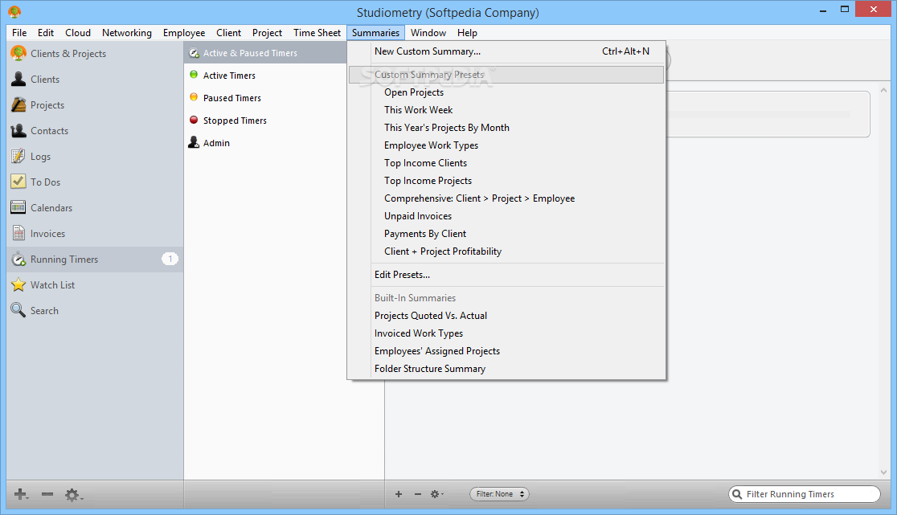The image size is (897, 515).
Task: Select the Admin row label
Action: (216, 143)
